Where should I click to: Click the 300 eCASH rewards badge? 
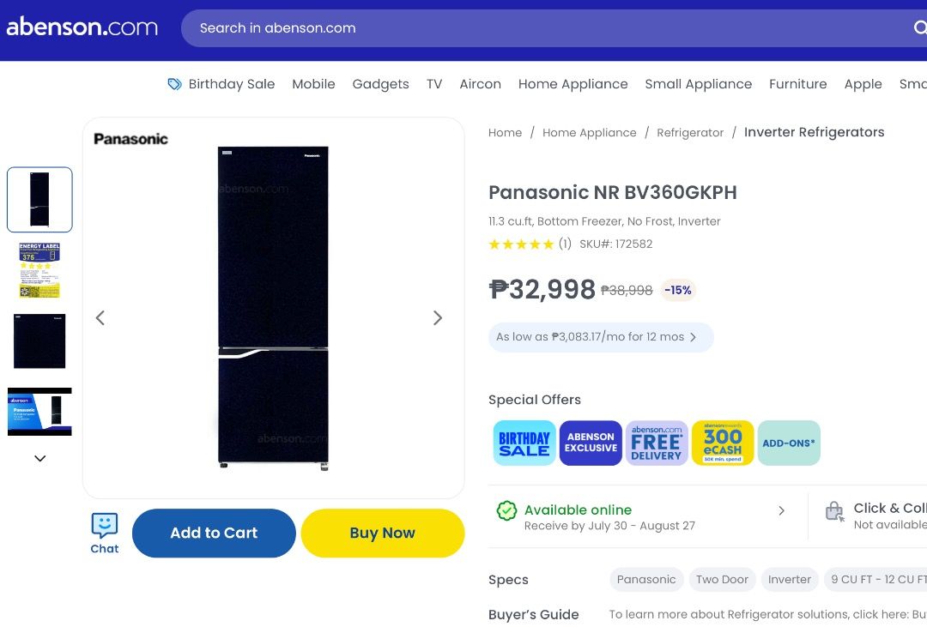(x=722, y=443)
